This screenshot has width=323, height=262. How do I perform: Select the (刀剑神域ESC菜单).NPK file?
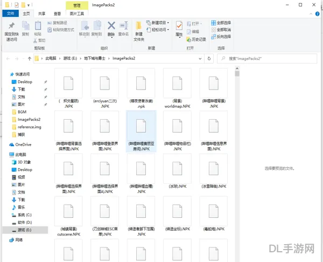105,216
